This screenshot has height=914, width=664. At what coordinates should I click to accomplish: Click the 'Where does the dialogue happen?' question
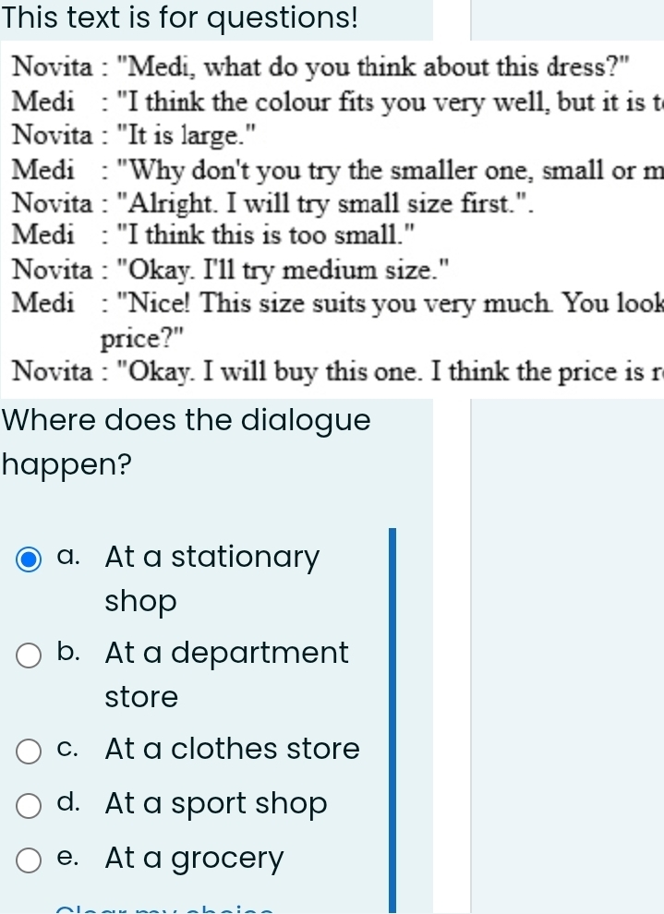click(x=186, y=442)
